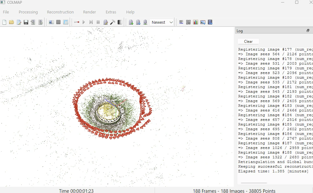This screenshot has height=193, width=313.
Task: Pause reconstruction using pause icon
Action: [98, 22]
